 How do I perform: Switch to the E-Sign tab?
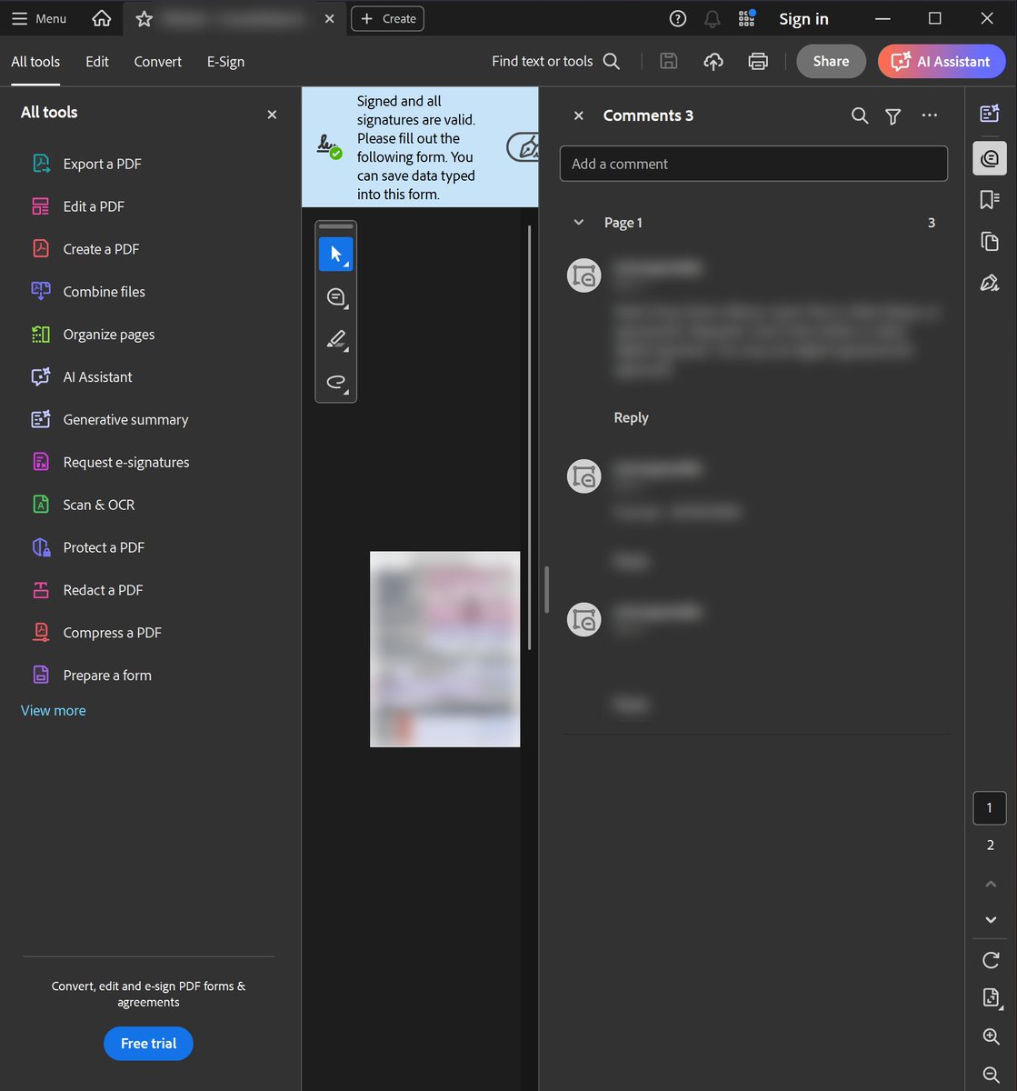[x=225, y=62]
